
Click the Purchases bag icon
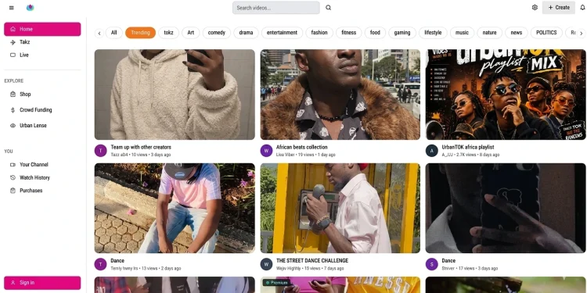[x=13, y=191]
